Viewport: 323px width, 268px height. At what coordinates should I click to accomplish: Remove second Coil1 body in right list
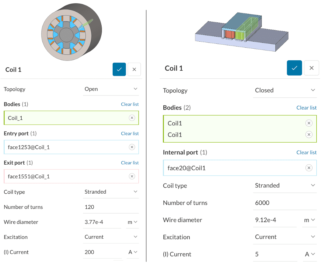coord(309,135)
